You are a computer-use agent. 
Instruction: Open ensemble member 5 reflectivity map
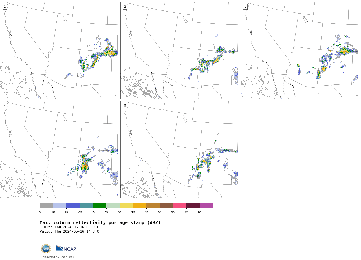pyautogui.click(x=179, y=149)
